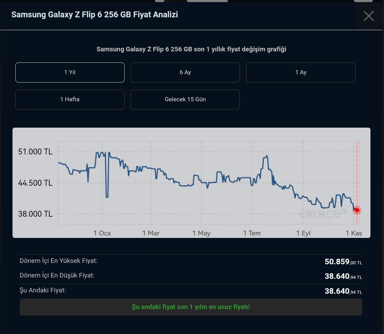
Task: Click the 44.500 TL axis label
Action: pos(35,183)
